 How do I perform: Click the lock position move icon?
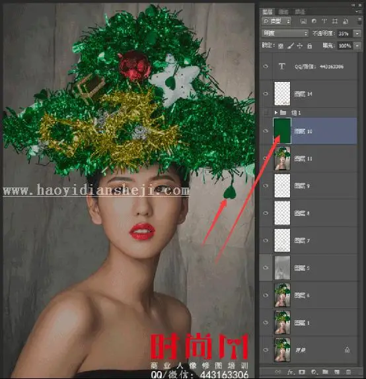click(299, 46)
